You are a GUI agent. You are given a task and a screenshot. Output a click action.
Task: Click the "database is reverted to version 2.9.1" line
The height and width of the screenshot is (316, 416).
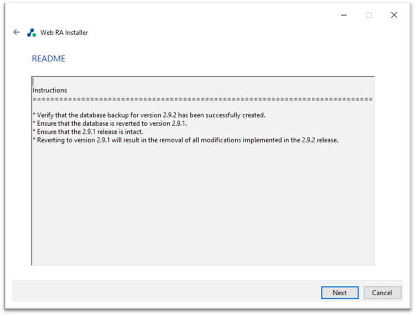click(110, 124)
